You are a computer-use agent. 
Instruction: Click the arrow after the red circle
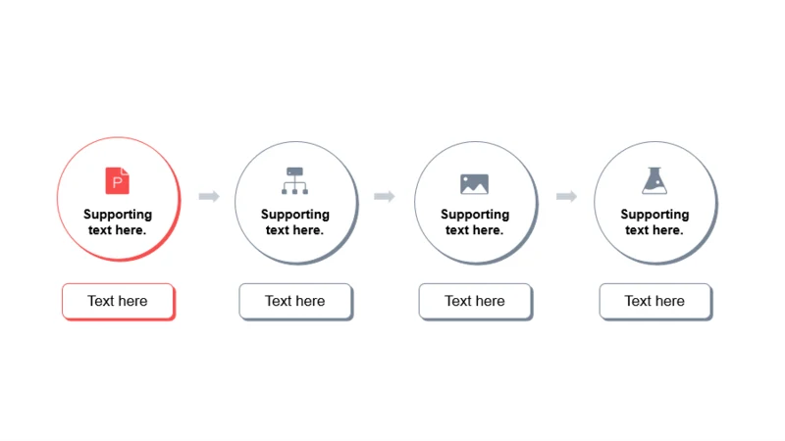coord(209,196)
